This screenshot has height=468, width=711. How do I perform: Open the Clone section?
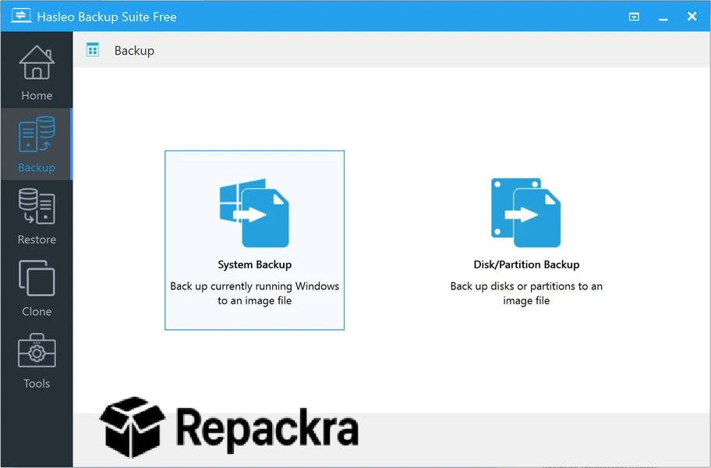click(x=37, y=289)
